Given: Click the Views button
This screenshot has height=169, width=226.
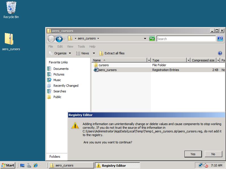Looking at the screenshot, I should 82,53.
